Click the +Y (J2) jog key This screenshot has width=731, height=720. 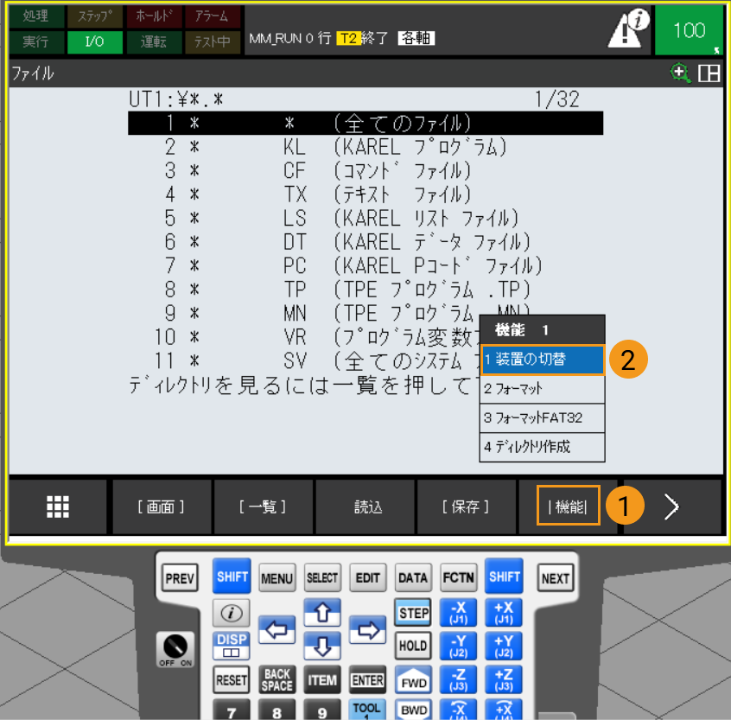pyautogui.click(x=504, y=646)
